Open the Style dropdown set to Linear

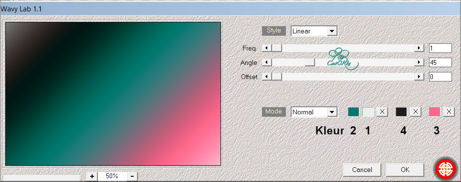pyautogui.click(x=314, y=31)
